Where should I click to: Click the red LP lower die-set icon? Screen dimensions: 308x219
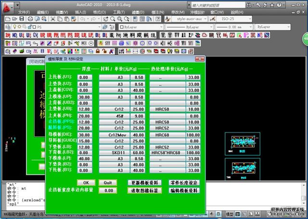point(91,35)
